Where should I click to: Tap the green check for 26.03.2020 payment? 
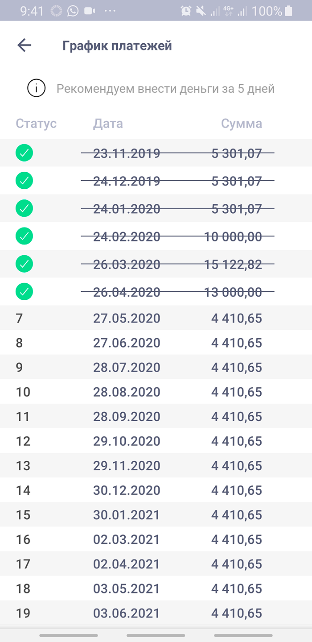[x=24, y=264]
